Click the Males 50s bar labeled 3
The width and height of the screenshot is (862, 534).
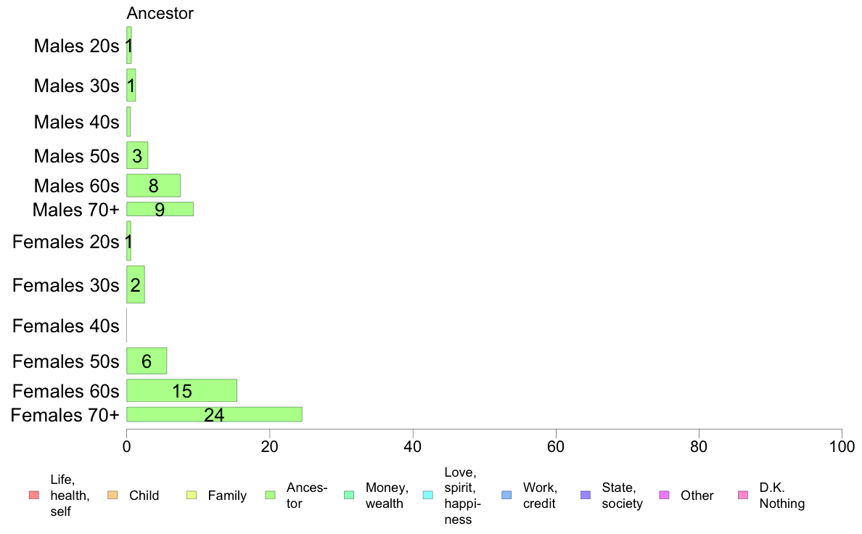tap(137, 156)
